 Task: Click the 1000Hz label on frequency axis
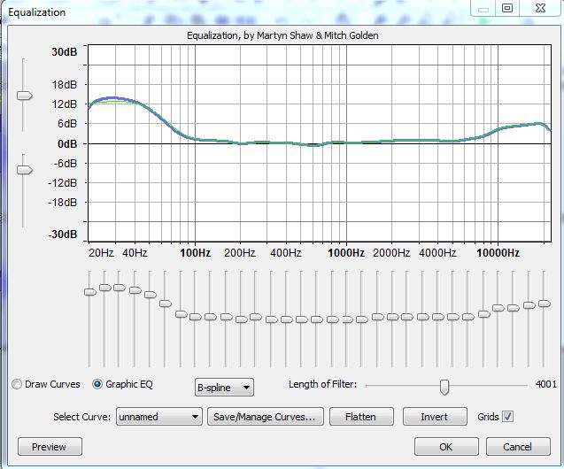click(x=346, y=253)
